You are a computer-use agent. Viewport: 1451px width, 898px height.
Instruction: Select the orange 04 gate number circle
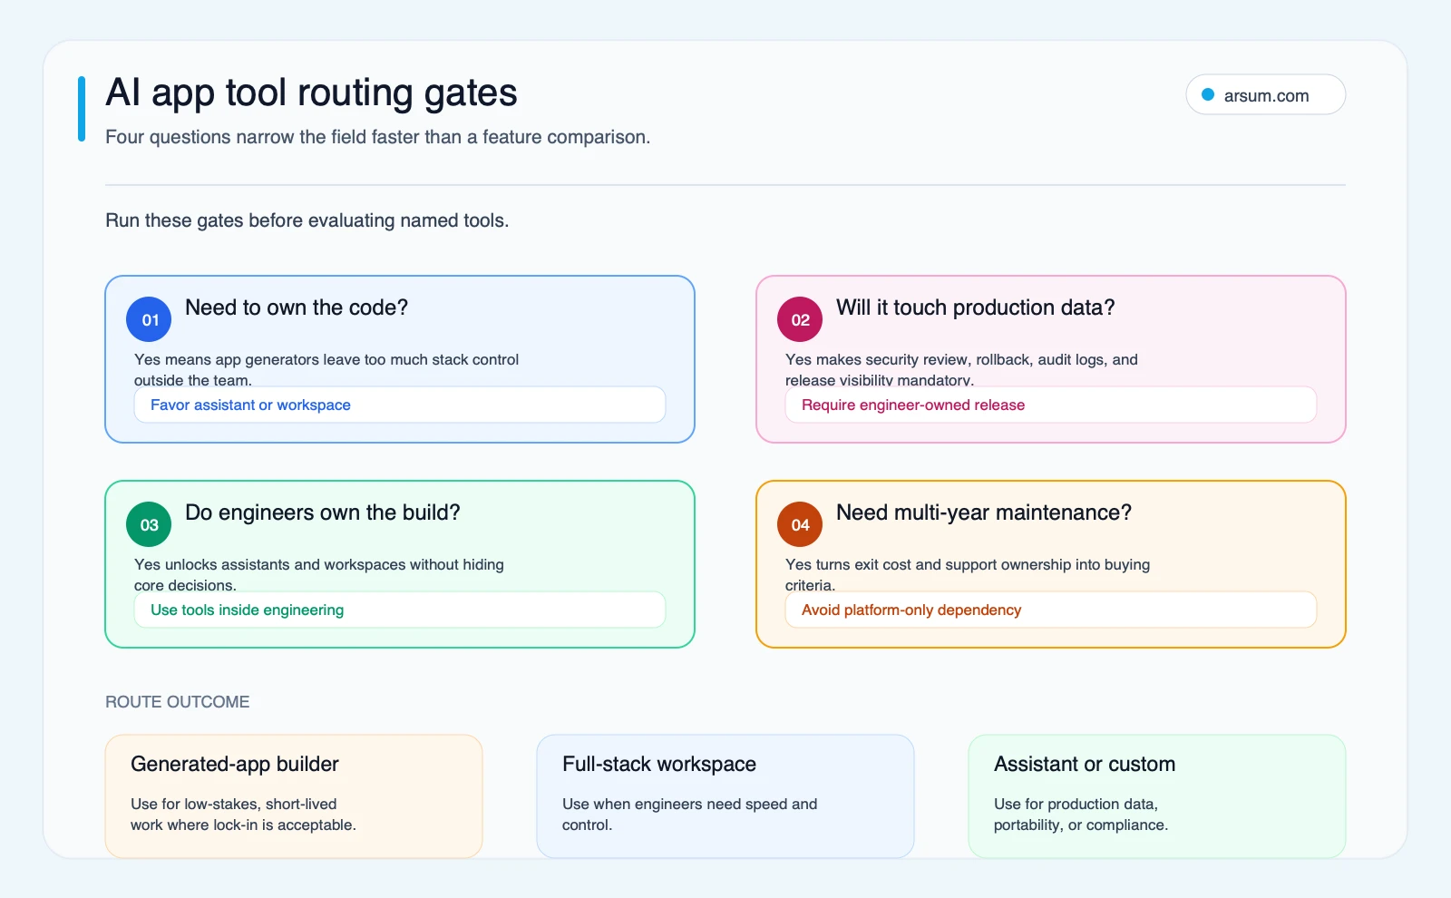point(800,524)
